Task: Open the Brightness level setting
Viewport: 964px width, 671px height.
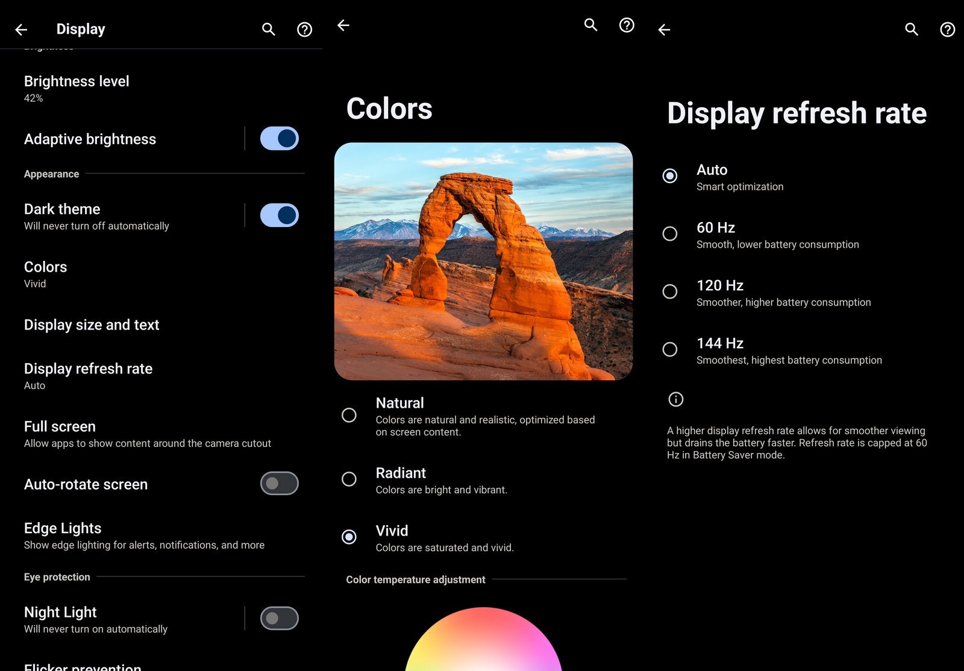Action: coord(161,89)
